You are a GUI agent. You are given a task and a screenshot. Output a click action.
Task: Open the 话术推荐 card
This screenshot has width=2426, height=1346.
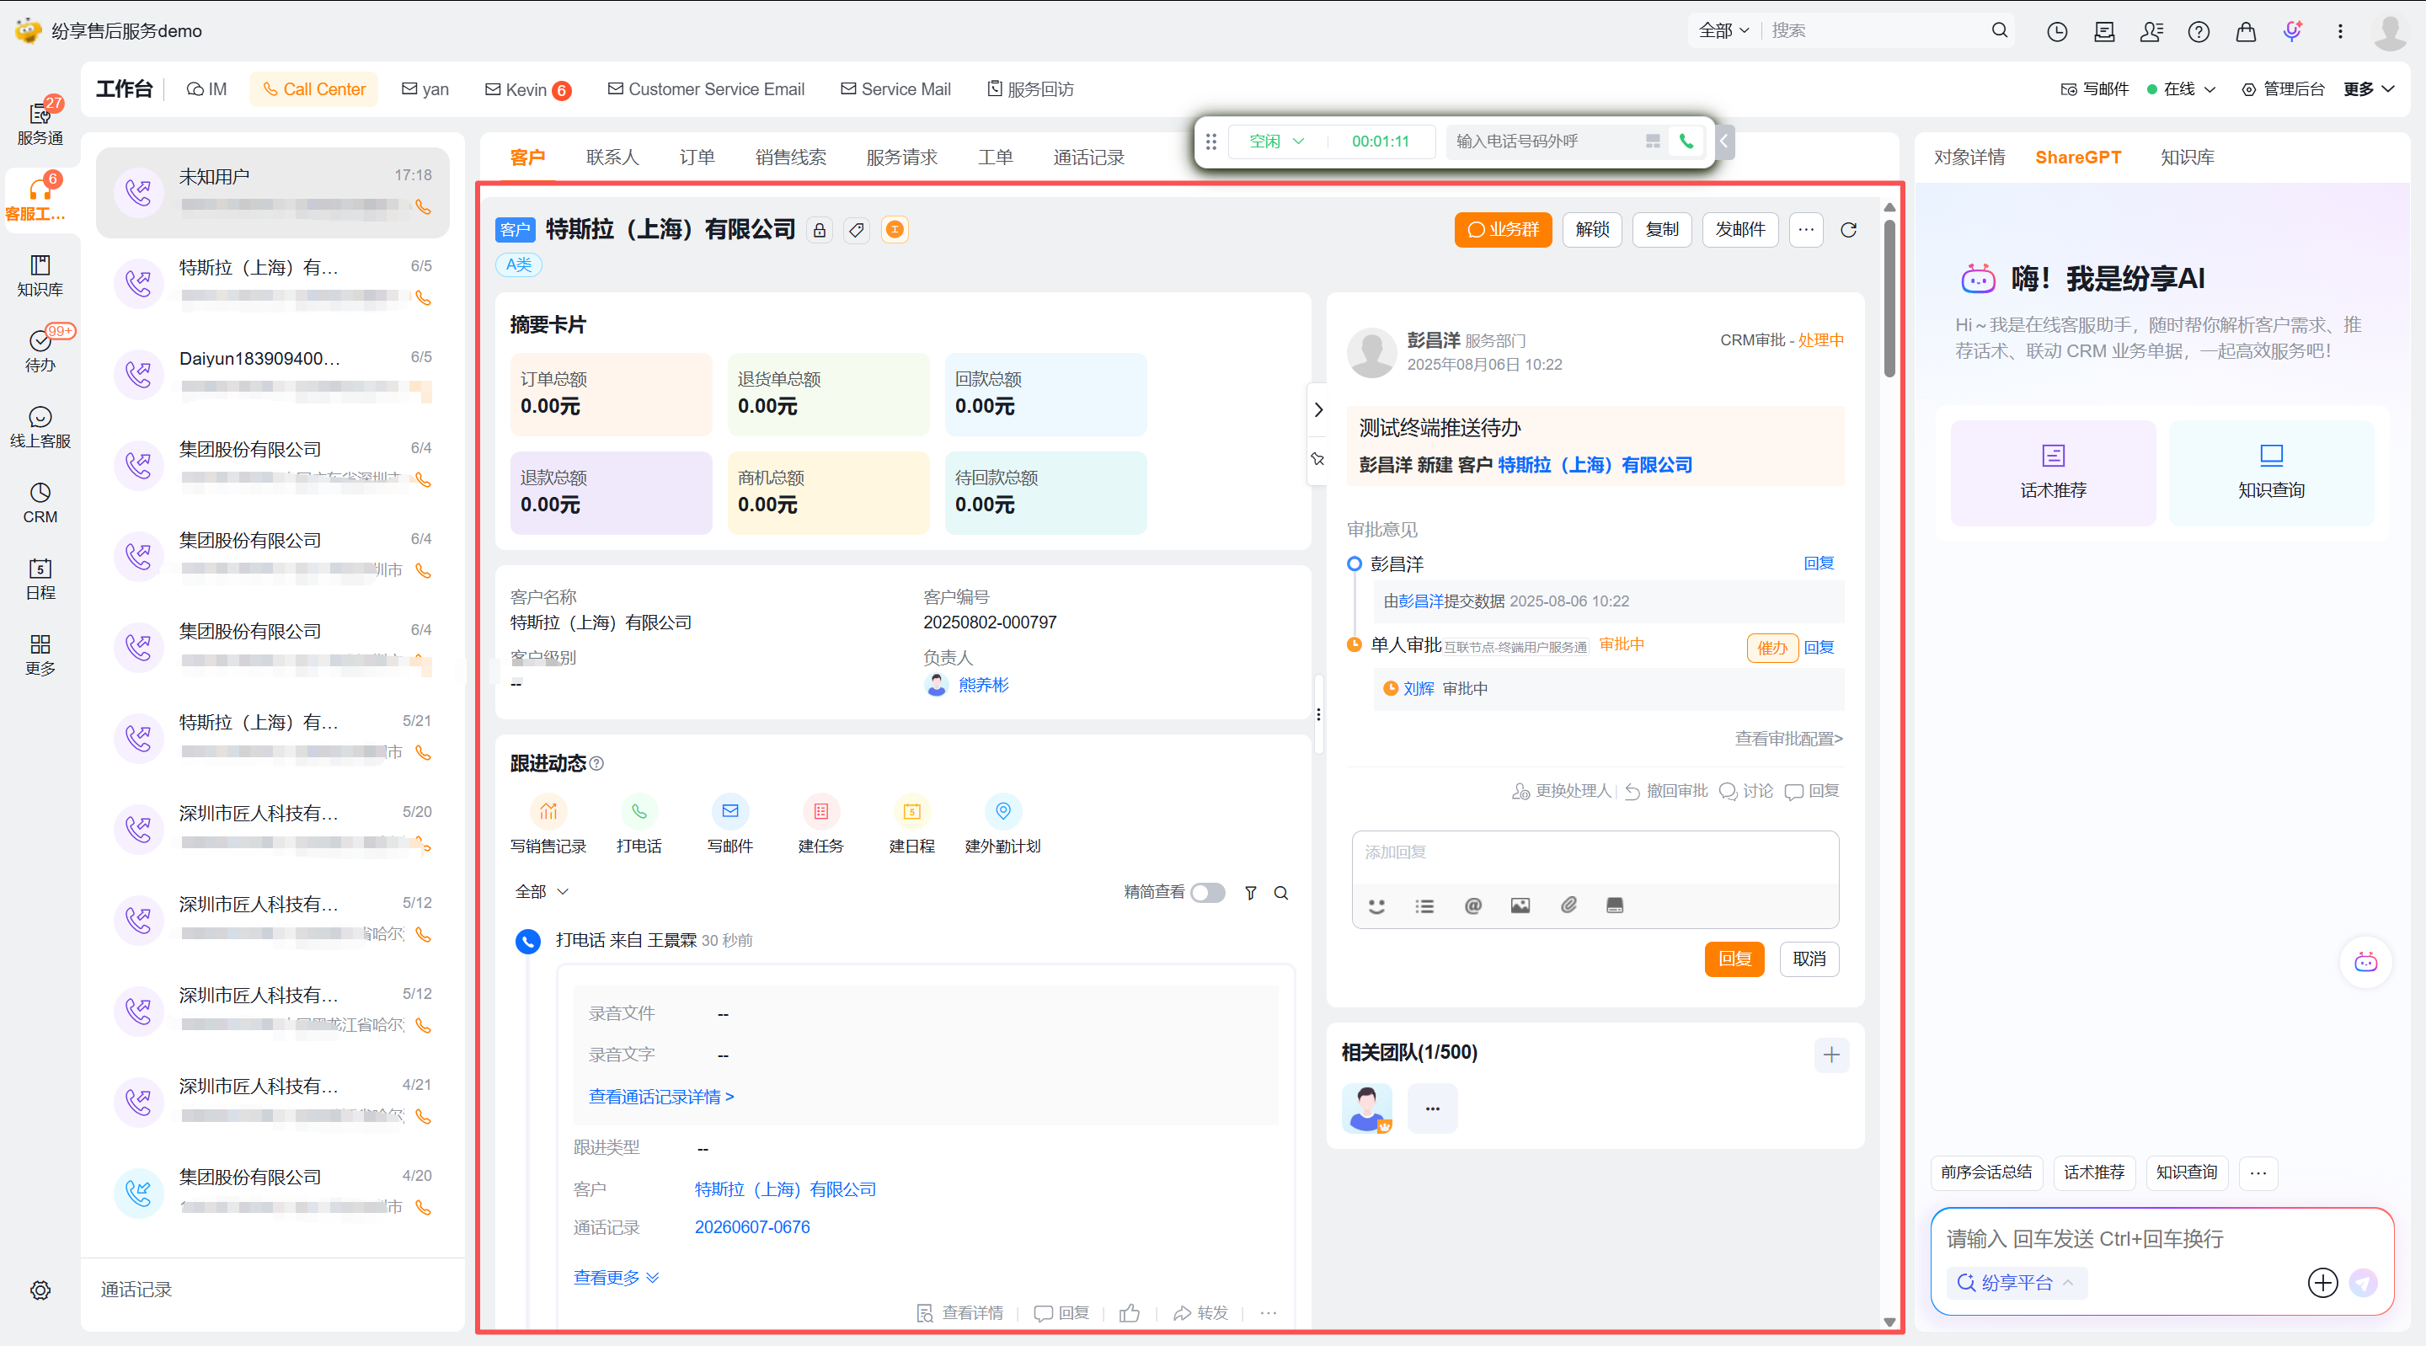[2053, 473]
